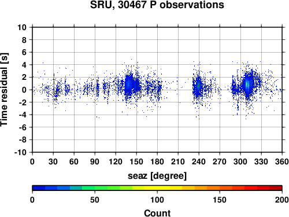Click the Time residual [s] axis label
The width and height of the screenshot is (289, 217).
(4, 90)
